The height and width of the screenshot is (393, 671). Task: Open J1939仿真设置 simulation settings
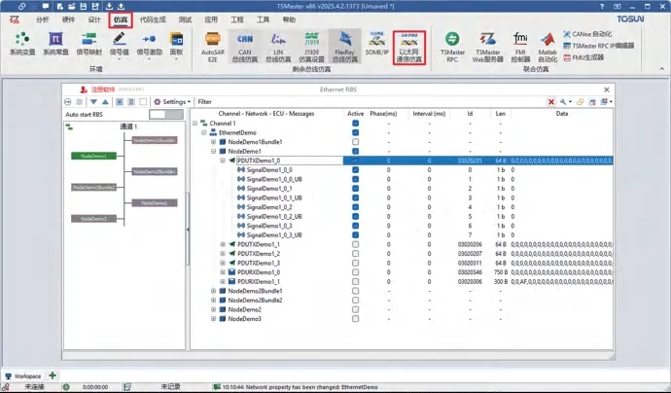pyautogui.click(x=311, y=47)
